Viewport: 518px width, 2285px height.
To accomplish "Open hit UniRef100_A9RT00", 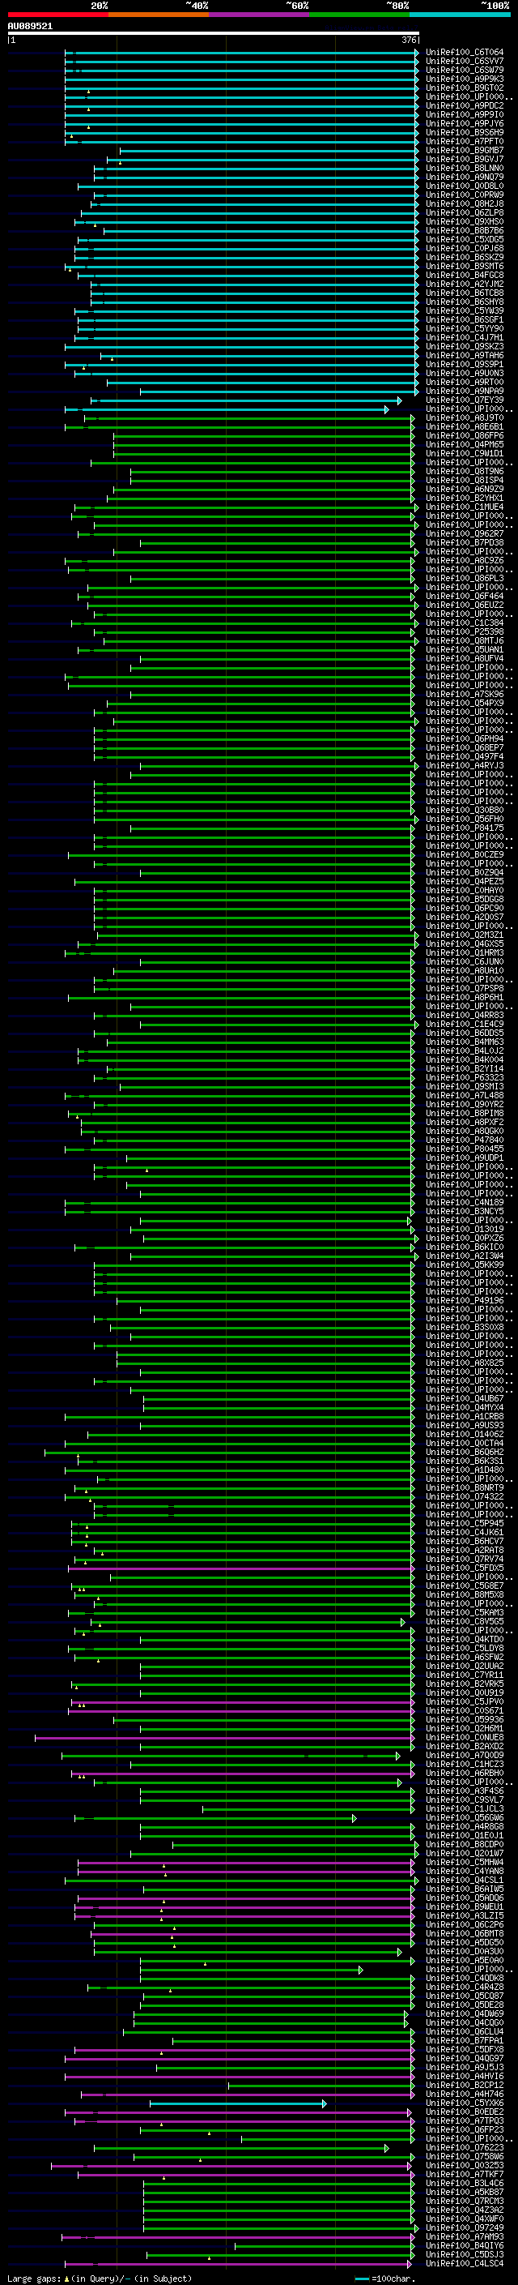I will [x=464, y=383].
